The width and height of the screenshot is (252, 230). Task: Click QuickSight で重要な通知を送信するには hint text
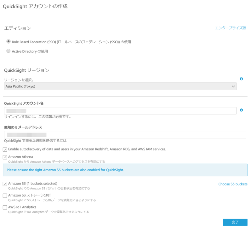pyautogui.click(x=35, y=141)
